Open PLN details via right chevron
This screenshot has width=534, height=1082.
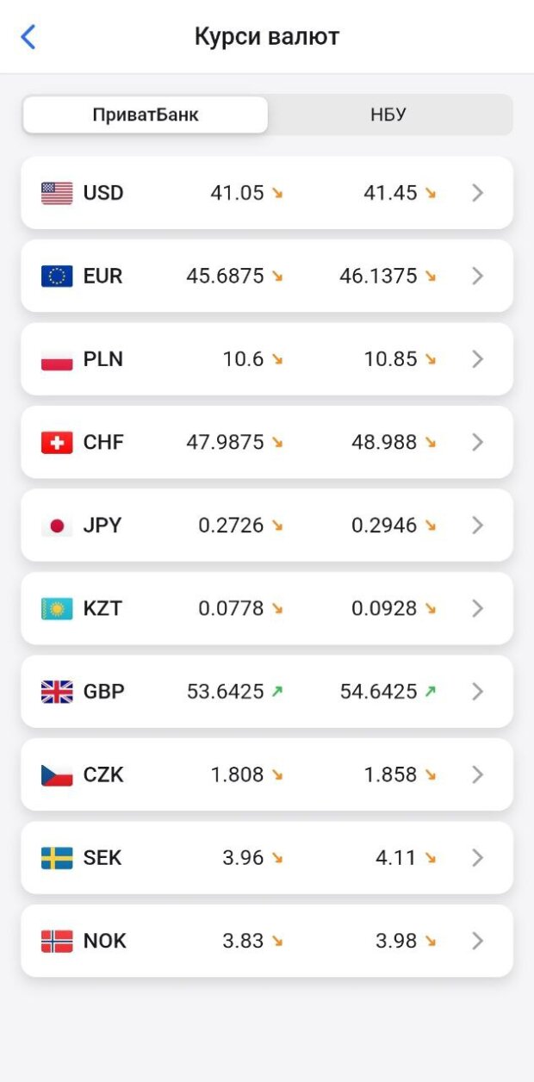coord(478,359)
